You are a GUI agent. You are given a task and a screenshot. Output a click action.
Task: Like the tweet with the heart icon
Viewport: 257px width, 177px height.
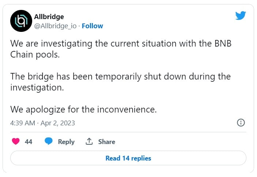16,141
